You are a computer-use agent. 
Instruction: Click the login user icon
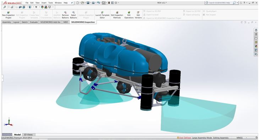click(241, 3)
